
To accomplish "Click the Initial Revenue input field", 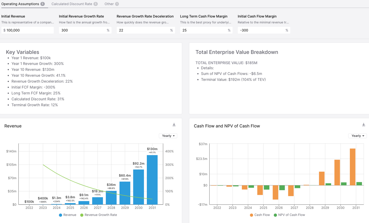I will point(27,30).
